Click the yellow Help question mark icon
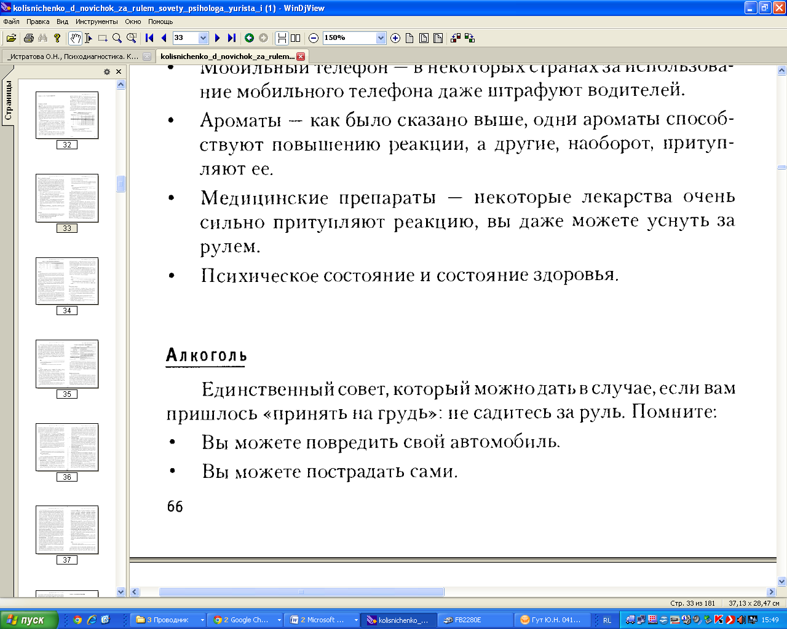The image size is (787, 629). coord(57,38)
